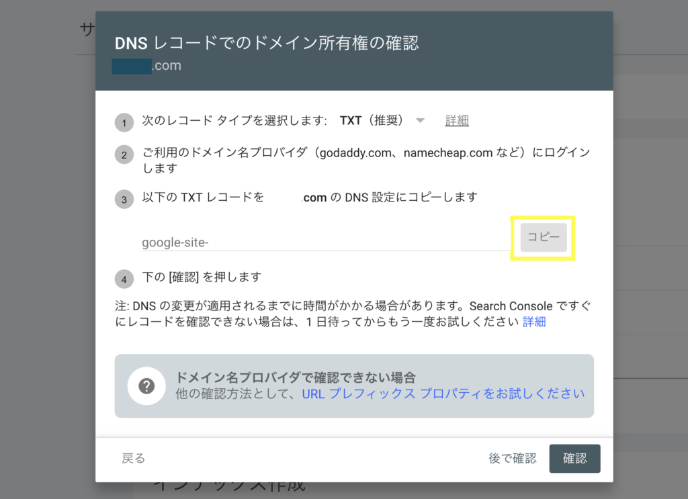The image size is (688, 499).
Task: Choose 後で確認 to verify later
Action: pyautogui.click(x=512, y=459)
